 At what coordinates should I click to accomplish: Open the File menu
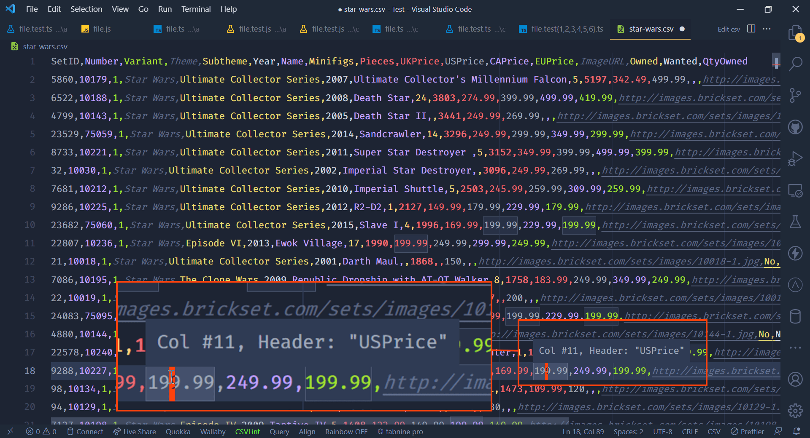pos(32,9)
